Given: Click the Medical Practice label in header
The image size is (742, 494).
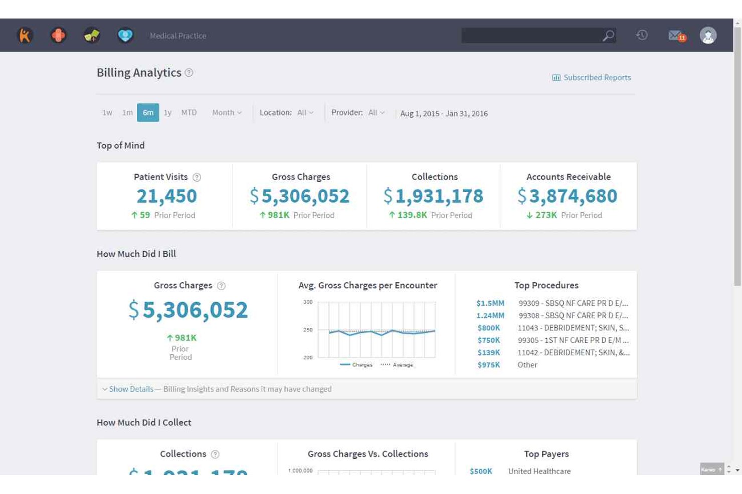Looking at the screenshot, I should [178, 36].
